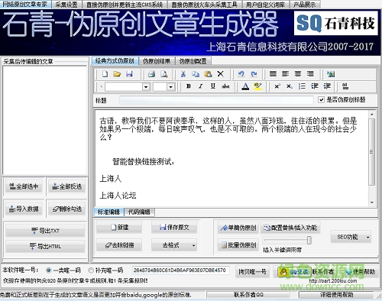Start 批量伪原创 batch processing
Viewport: 382px width, 301px height.
point(238,245)
